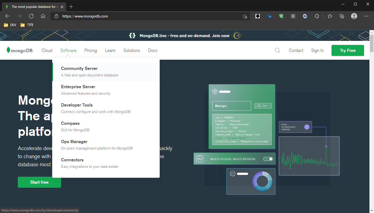The width and height of the screenshot is (374, 213).
Task: Add page to favorites star icon
Action: [x=245, y=16]
